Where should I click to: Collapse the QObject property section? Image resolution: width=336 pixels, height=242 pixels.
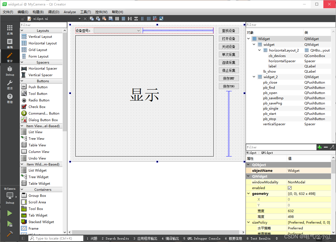(x=249, y=165)
